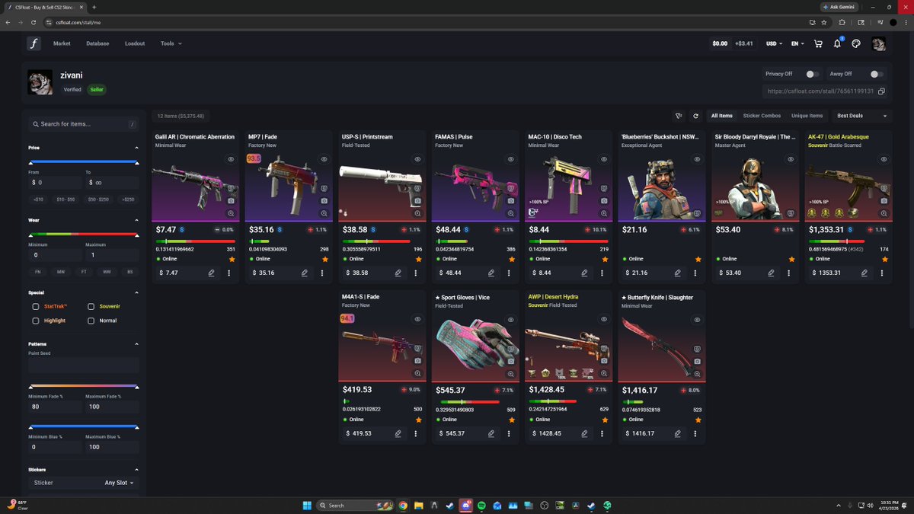Open the shopping cart
This screenshot has height=514, width=914.
click(818, 43)
